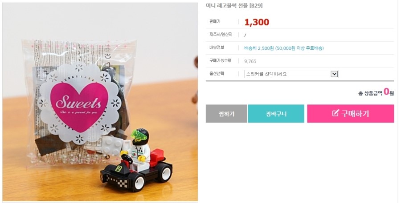Click the 배송정보 label
This screenshot has height=203, width=401.
[x=217, y=48]
